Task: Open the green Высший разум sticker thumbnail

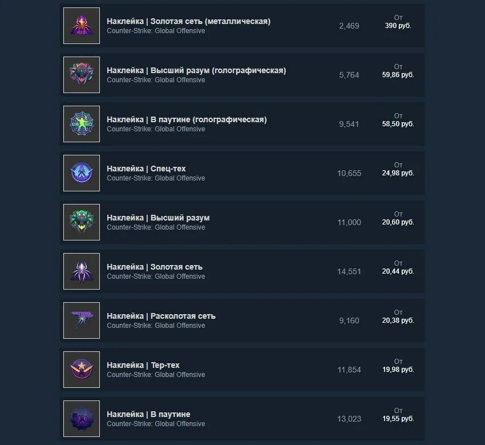Action: tap(82, 222)
